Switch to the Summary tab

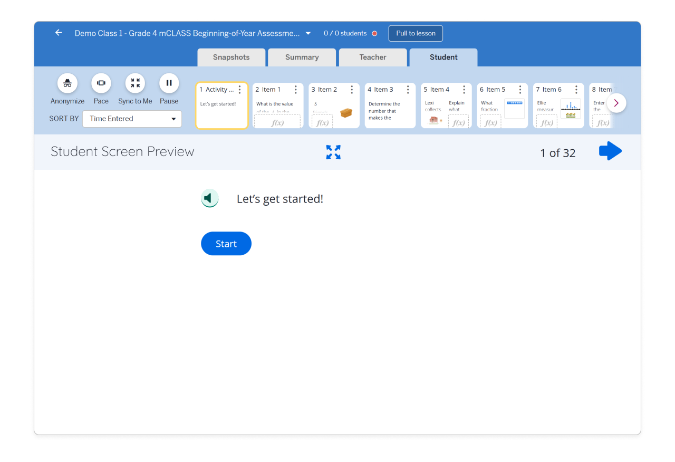point(302,57)
